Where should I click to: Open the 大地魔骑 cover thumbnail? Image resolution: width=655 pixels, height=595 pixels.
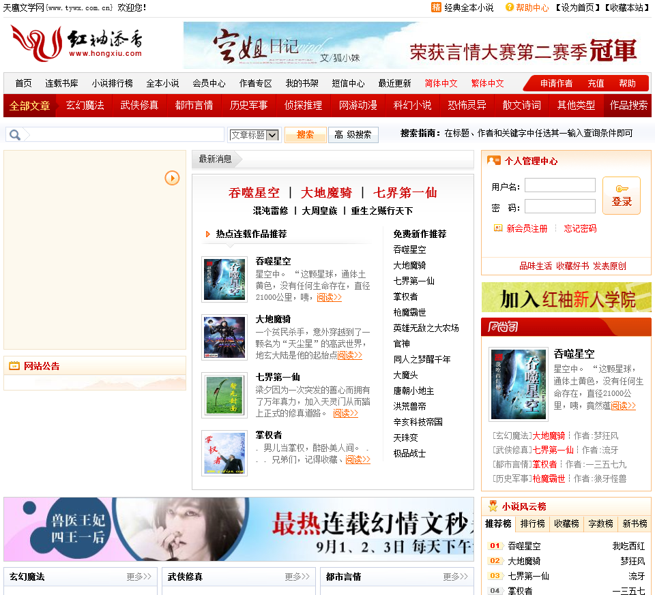pos(224,337)
